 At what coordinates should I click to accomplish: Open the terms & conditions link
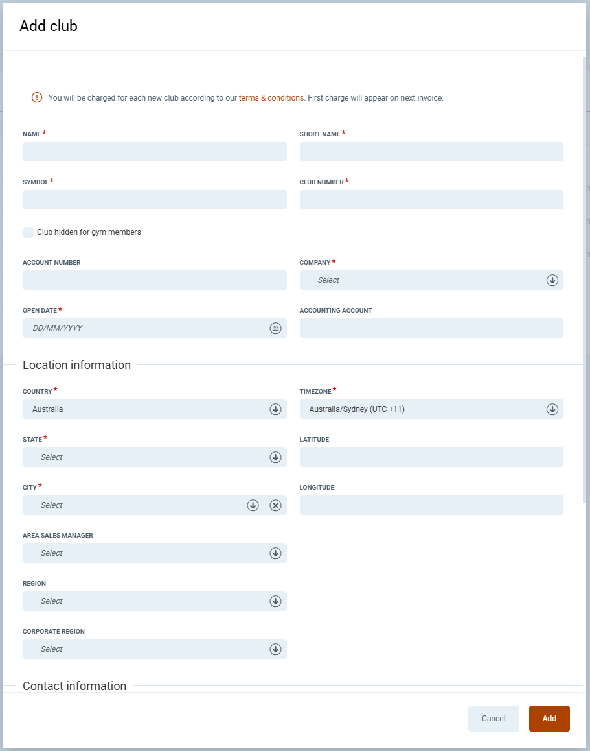tap(271, 98)
